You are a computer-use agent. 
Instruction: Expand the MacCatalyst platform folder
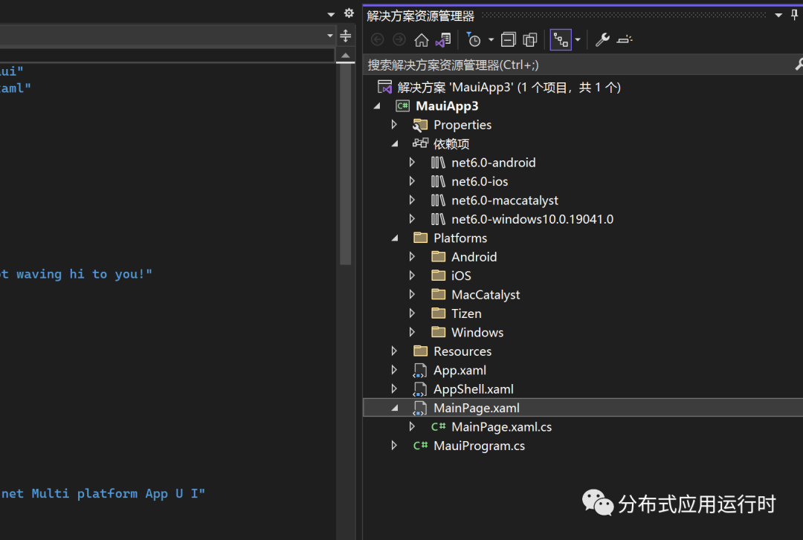[412, 294]
